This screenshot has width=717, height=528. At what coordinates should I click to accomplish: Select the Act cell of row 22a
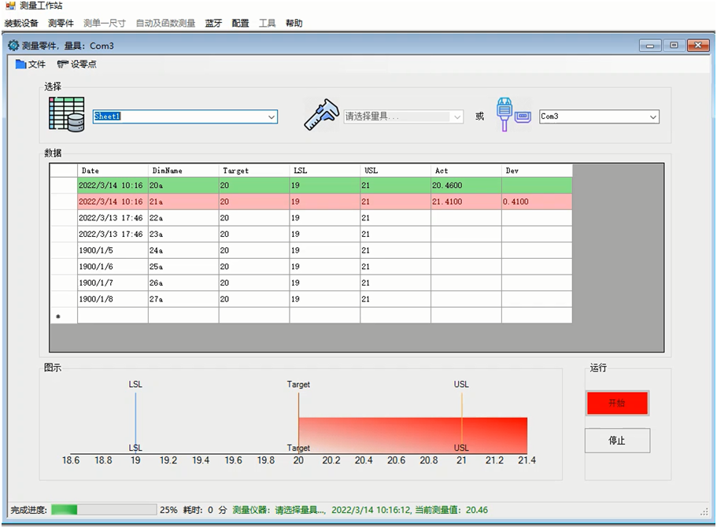465,218
